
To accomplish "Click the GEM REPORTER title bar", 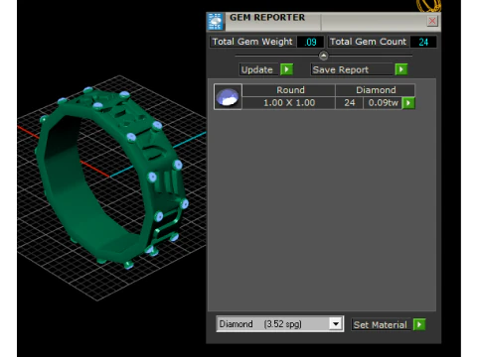I will tap(325, 22).
